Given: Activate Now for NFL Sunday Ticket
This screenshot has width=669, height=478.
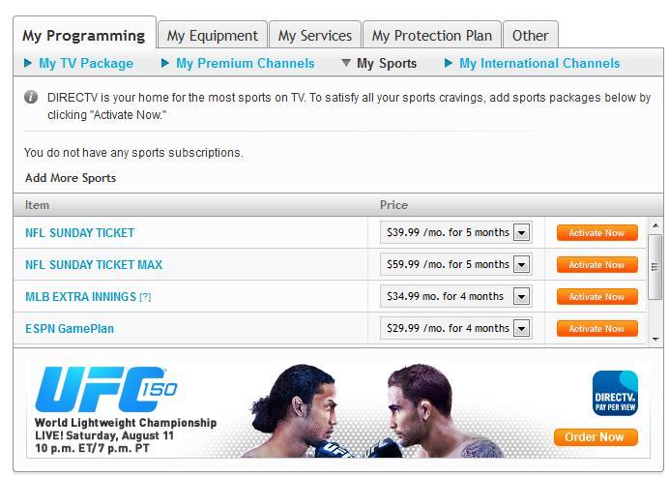Looking at the screenshot, I should pos(596,233).
